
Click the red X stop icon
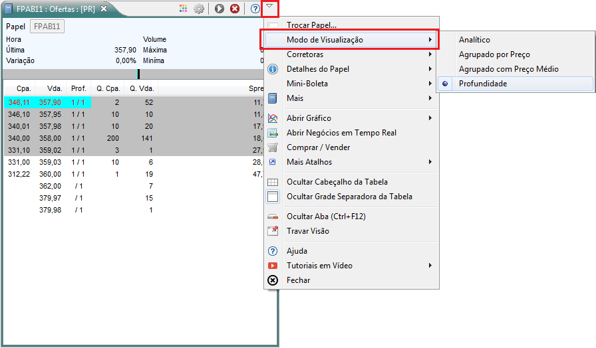235,9
